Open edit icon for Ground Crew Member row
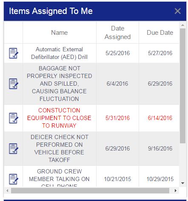188x201 pixels. pos(14,179)
